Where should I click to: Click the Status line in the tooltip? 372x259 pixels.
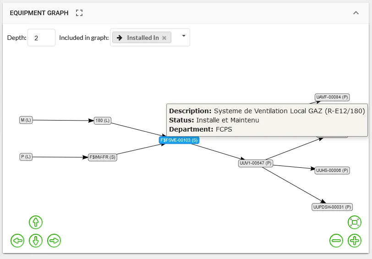[214, 120]
